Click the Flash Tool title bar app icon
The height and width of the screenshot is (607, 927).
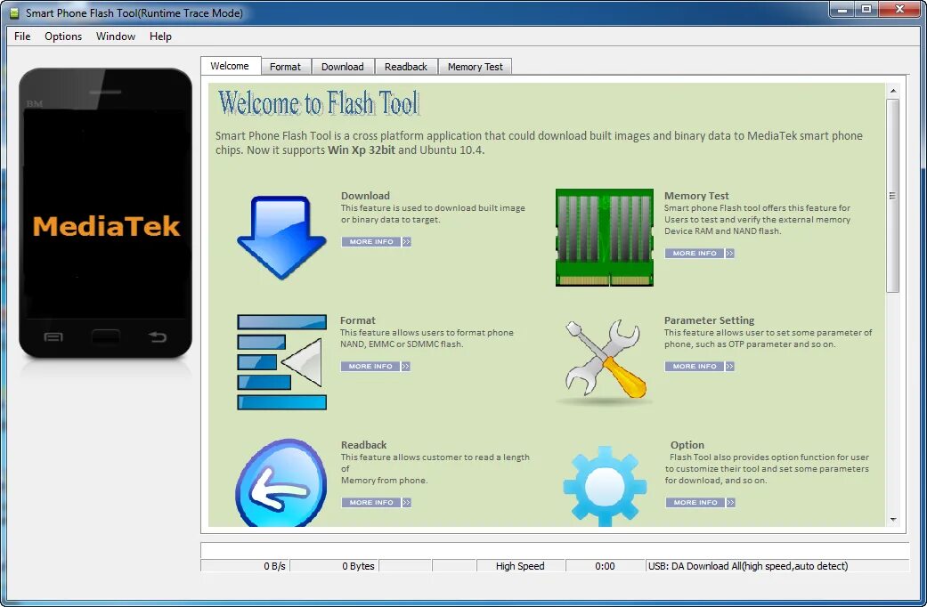(x=14, y=13)
